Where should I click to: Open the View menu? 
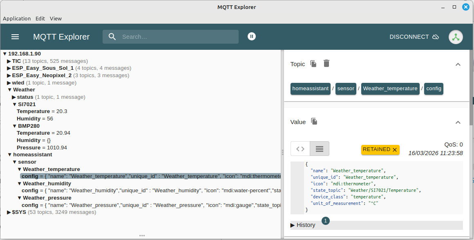coord(56,18)
